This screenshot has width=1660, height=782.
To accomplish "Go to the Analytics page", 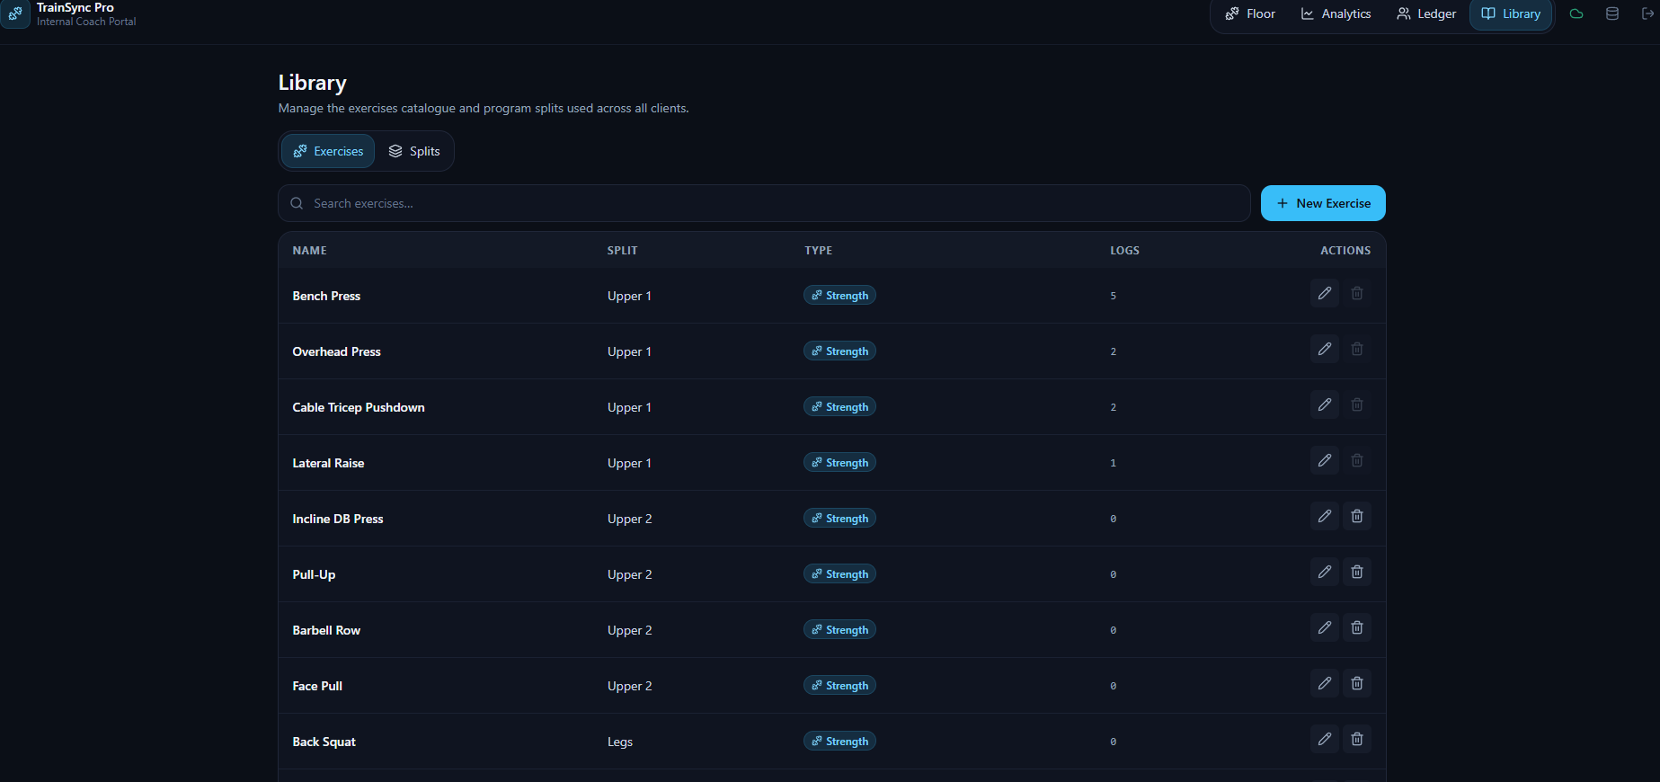I will tap(1336, 13).
